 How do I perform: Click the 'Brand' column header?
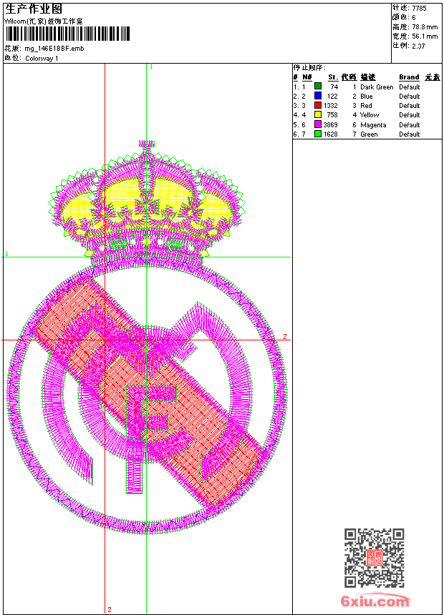coord(409,77)
